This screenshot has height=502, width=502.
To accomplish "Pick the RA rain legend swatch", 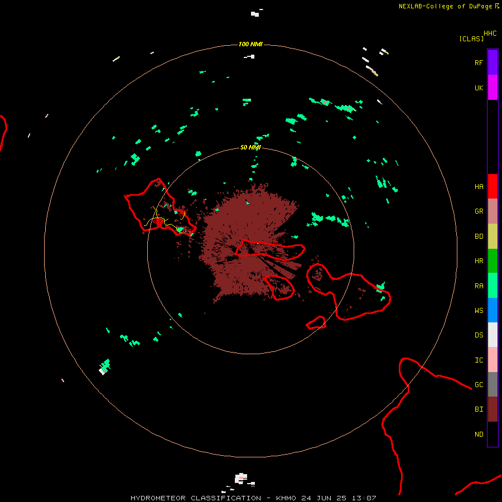I will pos(493,286).
